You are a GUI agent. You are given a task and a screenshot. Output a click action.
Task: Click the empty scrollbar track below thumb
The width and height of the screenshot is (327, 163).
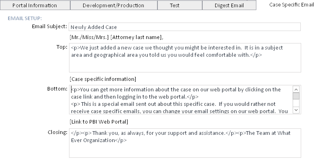click(296, 103)
